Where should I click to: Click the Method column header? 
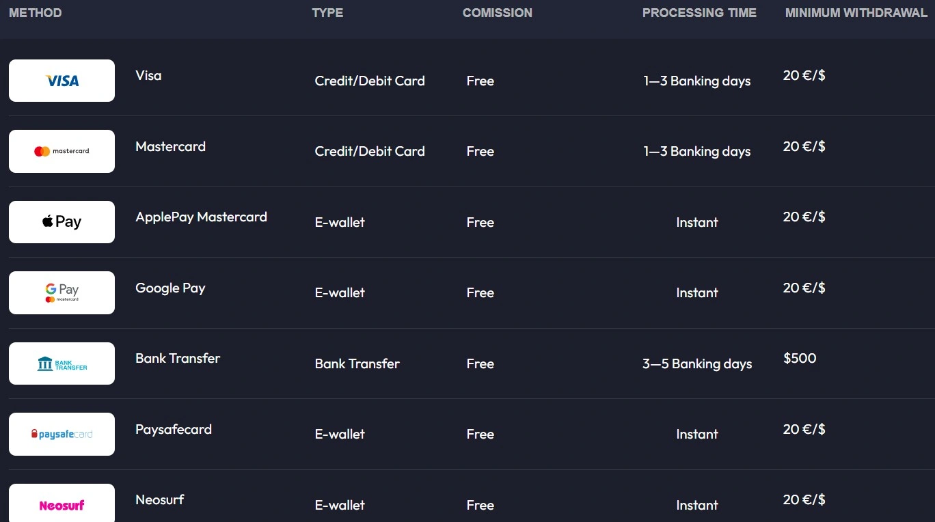[36, 13]
